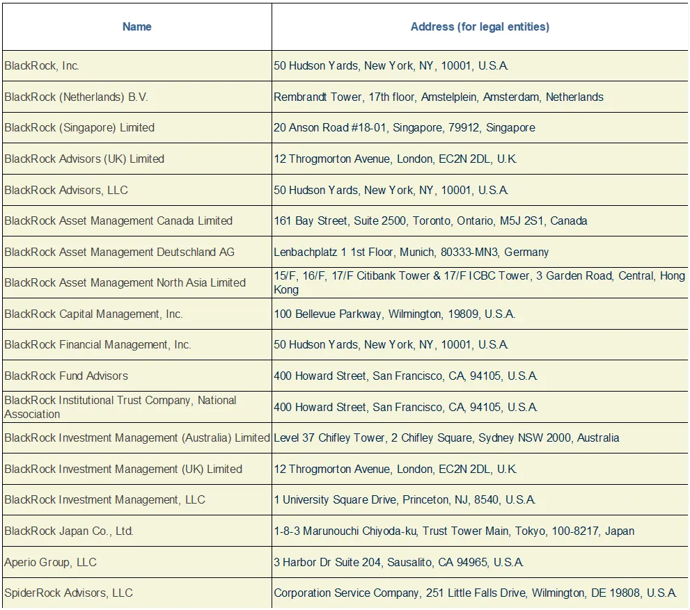This screenshot has height=610, width=690.
Task: Select address of BlackRock Advisors (UK) Limited
Action: [x=480, y=159]
